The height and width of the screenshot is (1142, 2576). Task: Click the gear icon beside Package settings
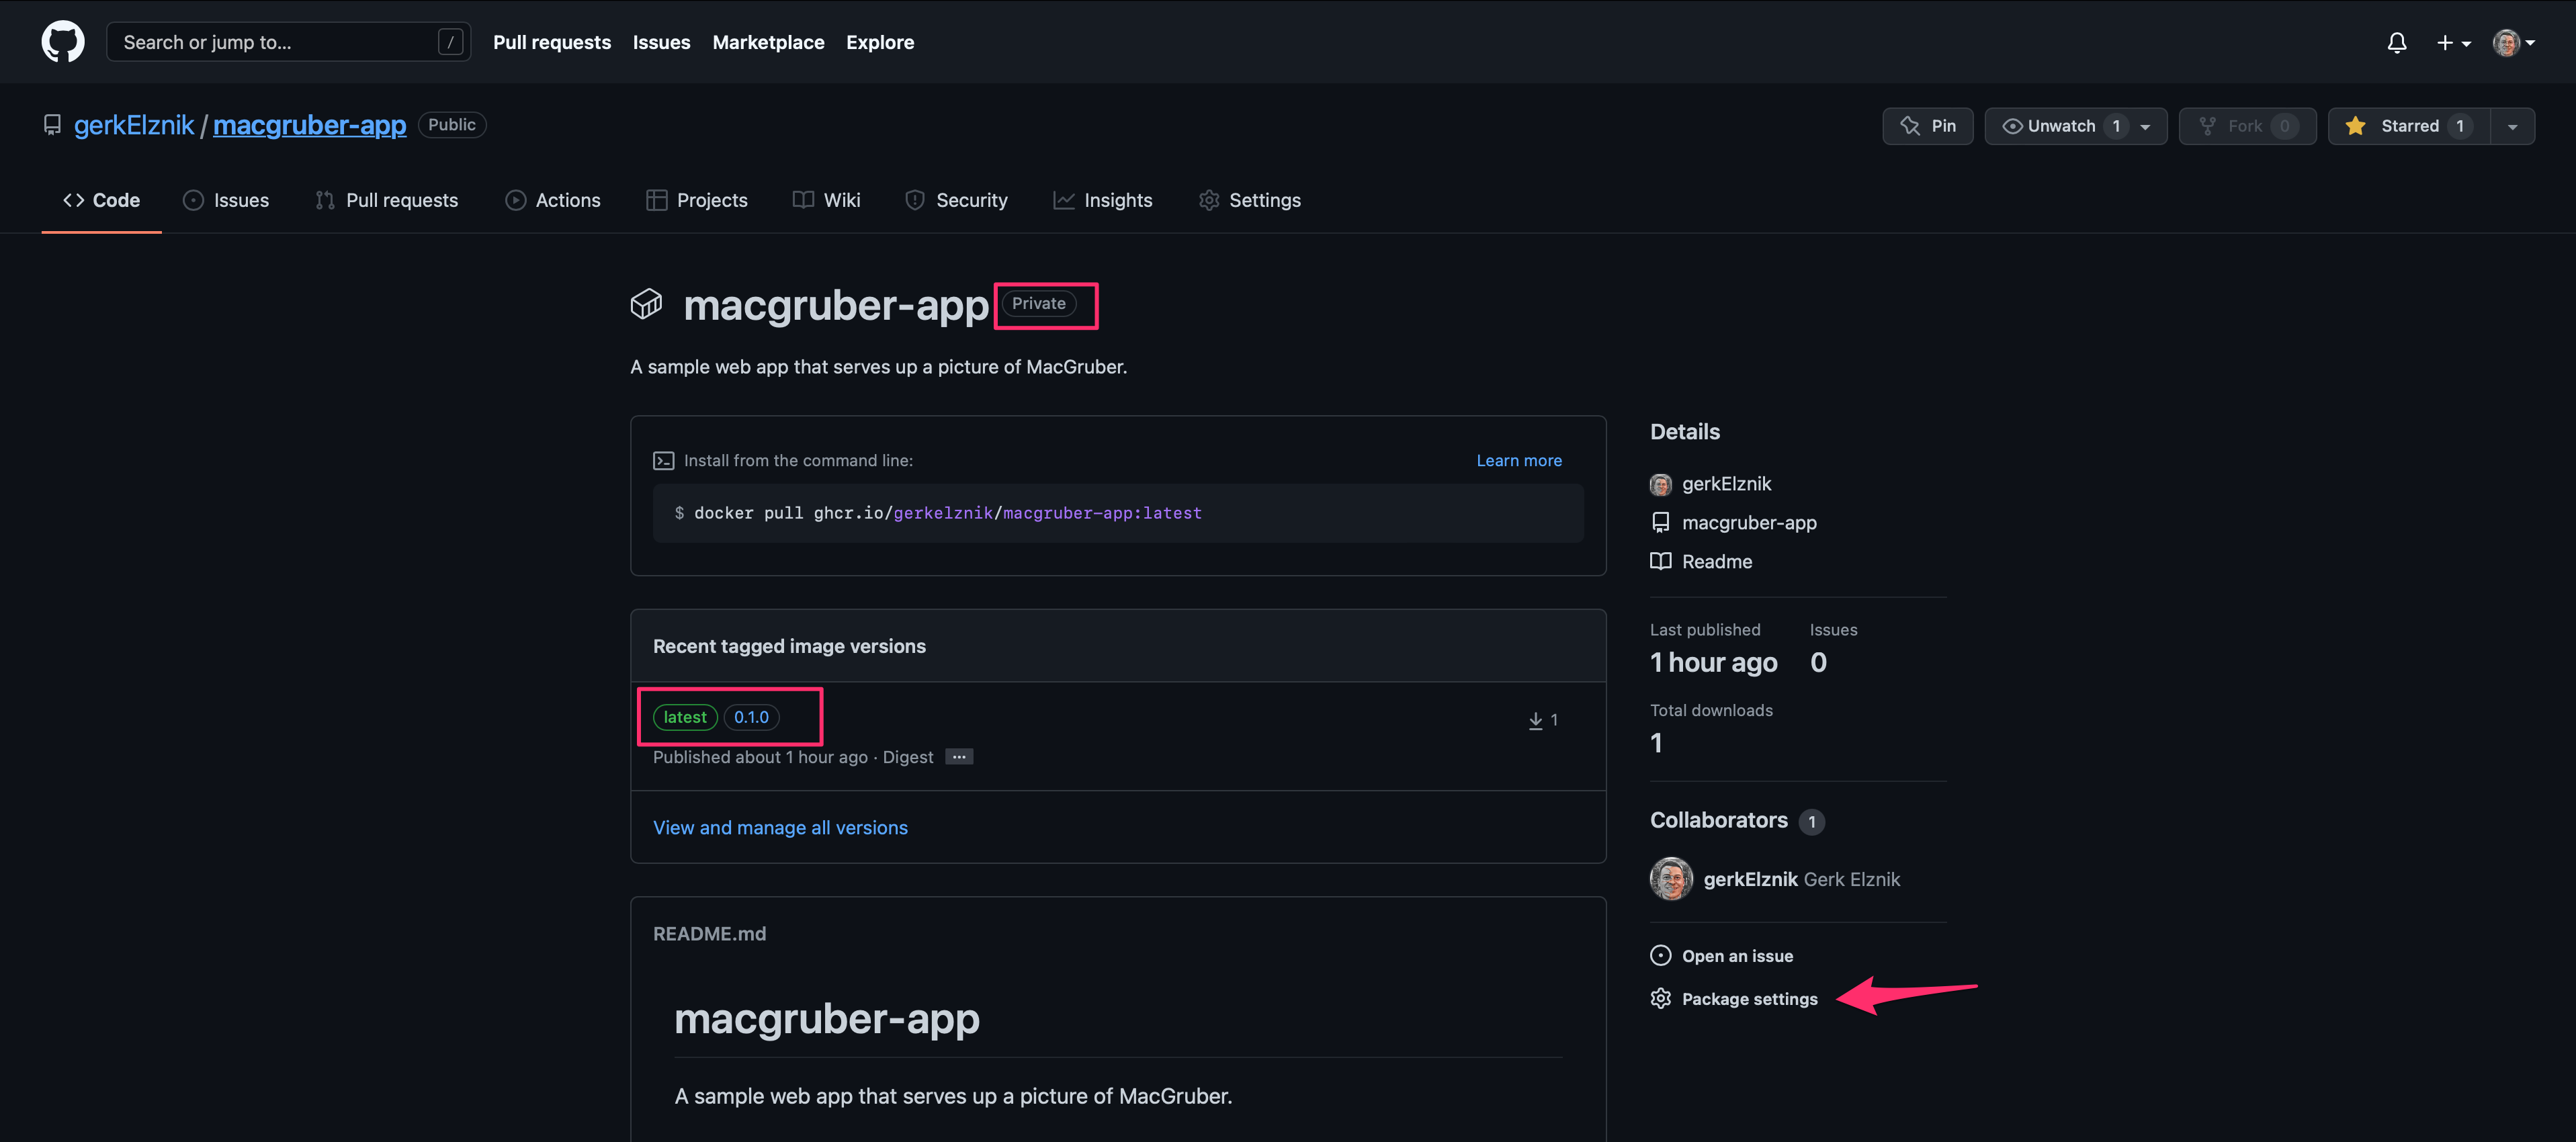(x=1660, y=998)
